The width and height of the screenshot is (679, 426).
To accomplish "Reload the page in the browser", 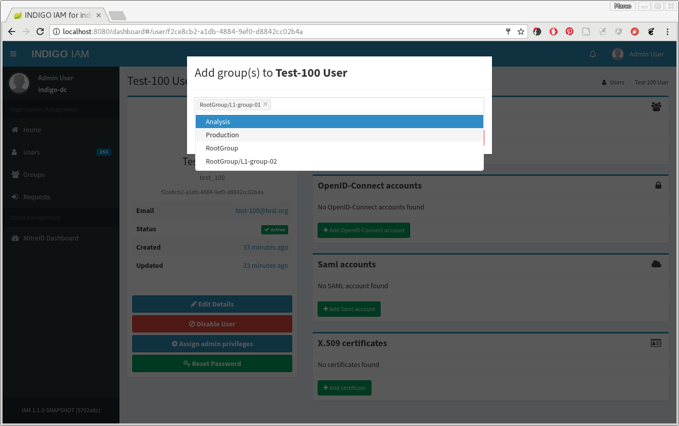I will (x=40, y=32).
